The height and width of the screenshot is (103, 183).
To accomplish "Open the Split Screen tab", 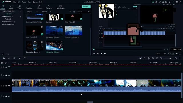I will coord(60,7).
